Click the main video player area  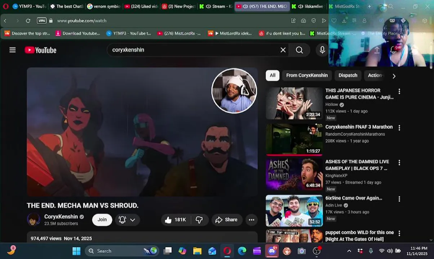pyautogui.click(x=142, y=132)
